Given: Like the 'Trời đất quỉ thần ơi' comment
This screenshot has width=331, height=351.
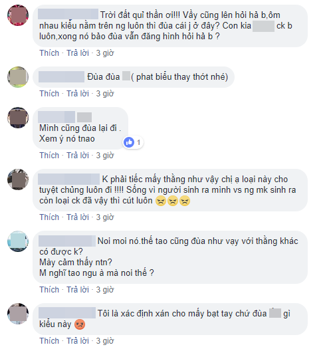Looking at the screenshot, I should [49, 53].
